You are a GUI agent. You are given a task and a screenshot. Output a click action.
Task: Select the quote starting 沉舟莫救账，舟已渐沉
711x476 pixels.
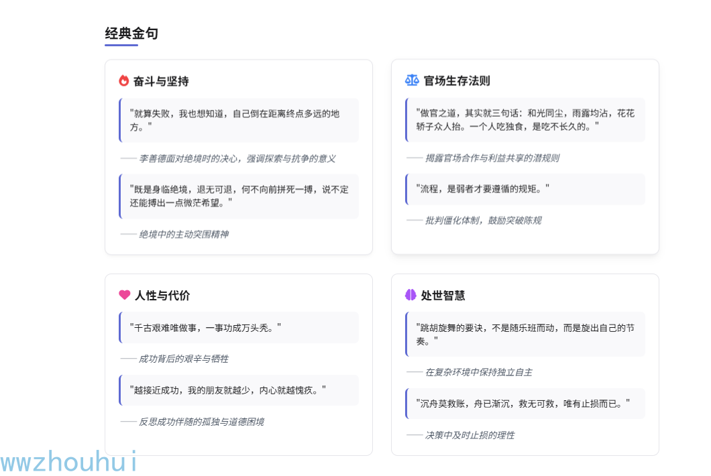pos(525,404)
